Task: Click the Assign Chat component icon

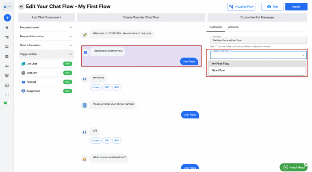Action: pyautogui.click(x=23, y=91)
